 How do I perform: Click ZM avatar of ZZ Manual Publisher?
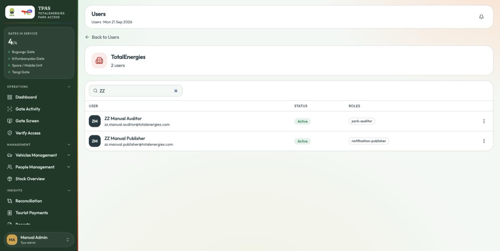(95, 141)
